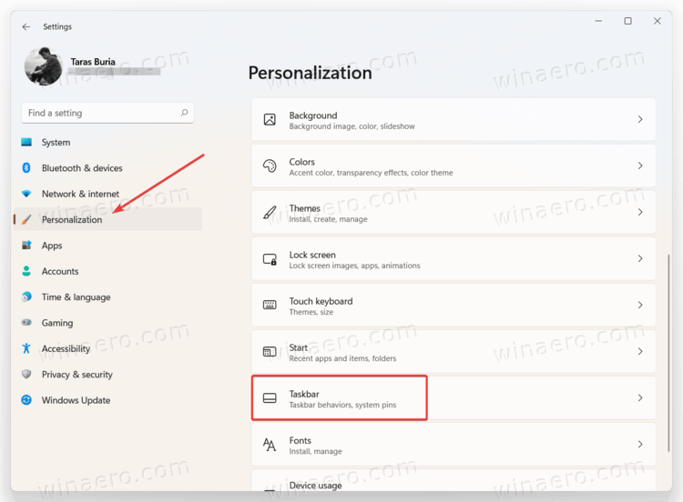Click the Taskbar icon
Image resolution: width=683 pixels, height=502 pixels.
click(270, 398)
